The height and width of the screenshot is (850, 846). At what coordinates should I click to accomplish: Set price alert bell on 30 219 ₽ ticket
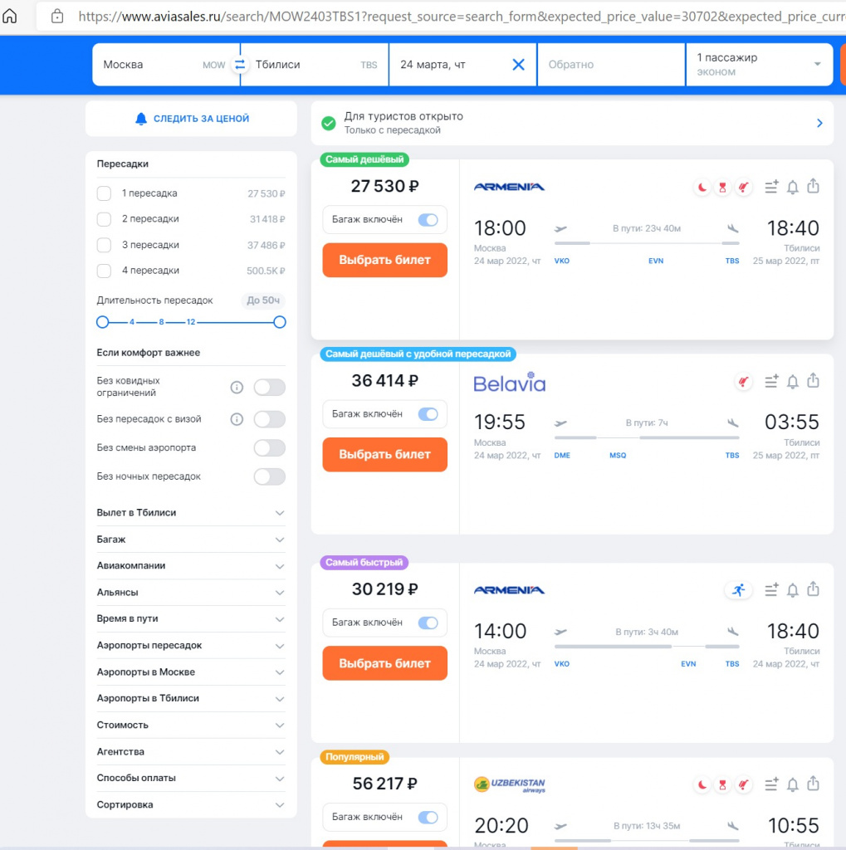coord(792,590)
